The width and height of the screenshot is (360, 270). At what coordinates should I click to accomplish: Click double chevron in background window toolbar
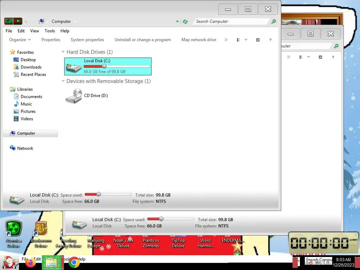tap(289, 57)
